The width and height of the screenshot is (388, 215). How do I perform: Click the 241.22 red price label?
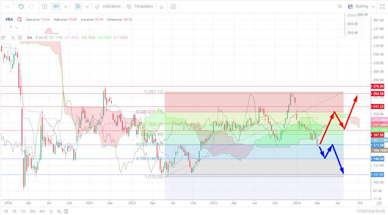point(378,106)
